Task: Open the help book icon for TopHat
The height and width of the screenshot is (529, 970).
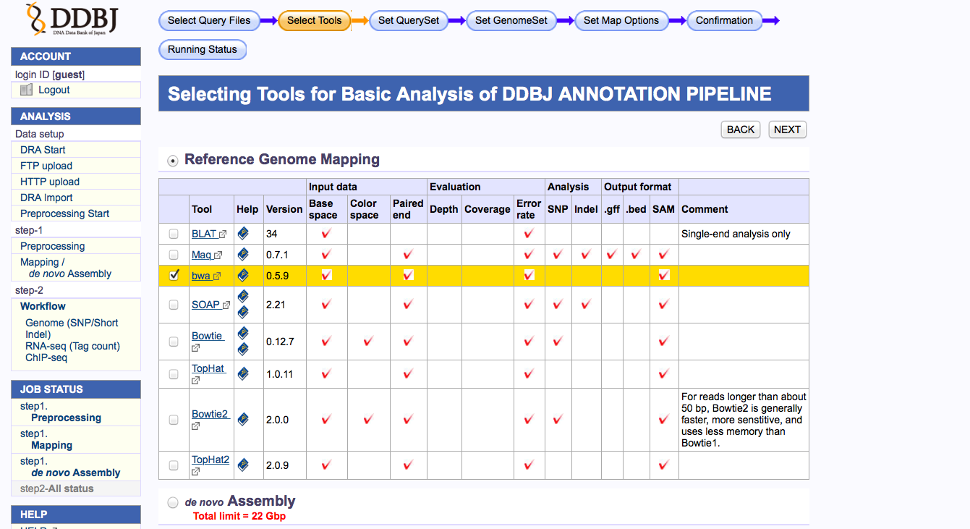Action: (243, 374)
